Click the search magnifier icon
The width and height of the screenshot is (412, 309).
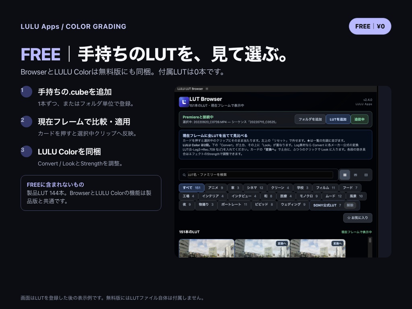(184, 175)
